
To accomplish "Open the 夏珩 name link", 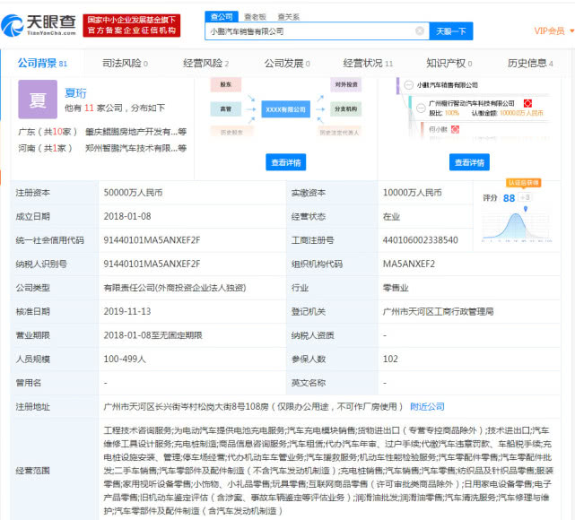I will 75,93.
